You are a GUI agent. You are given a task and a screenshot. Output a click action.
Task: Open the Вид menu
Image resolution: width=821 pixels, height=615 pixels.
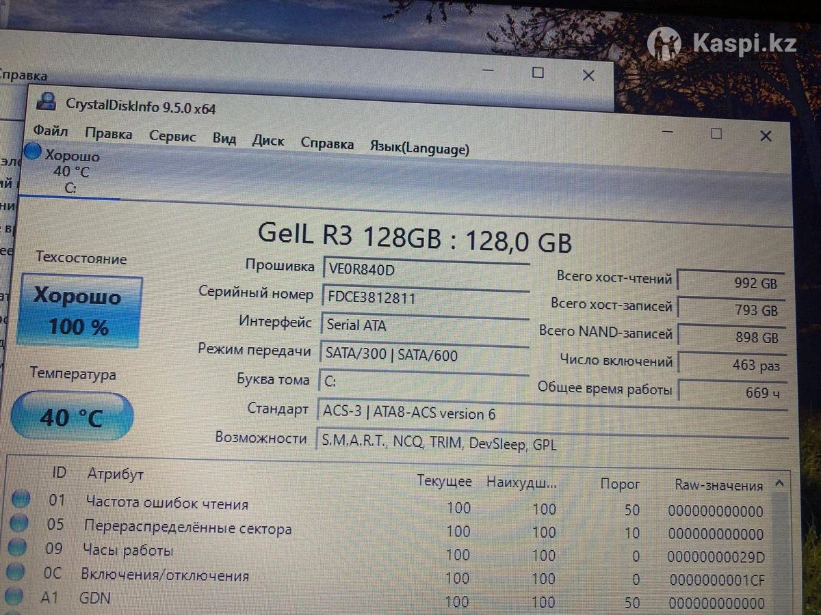tap(224, 139)
